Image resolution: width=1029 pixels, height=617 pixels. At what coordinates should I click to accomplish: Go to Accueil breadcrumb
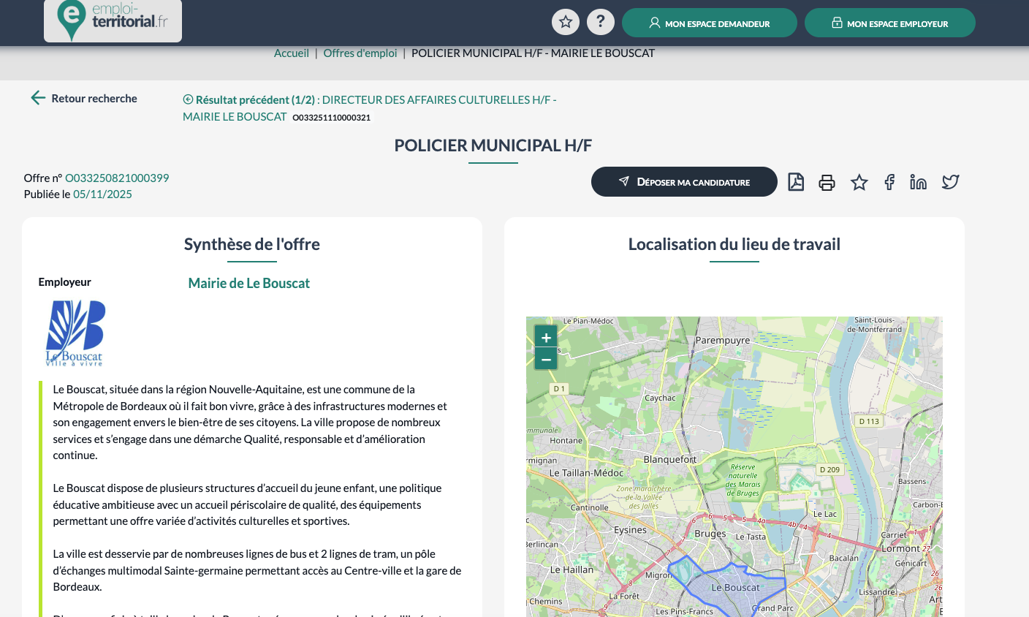(x=291, y=53)
